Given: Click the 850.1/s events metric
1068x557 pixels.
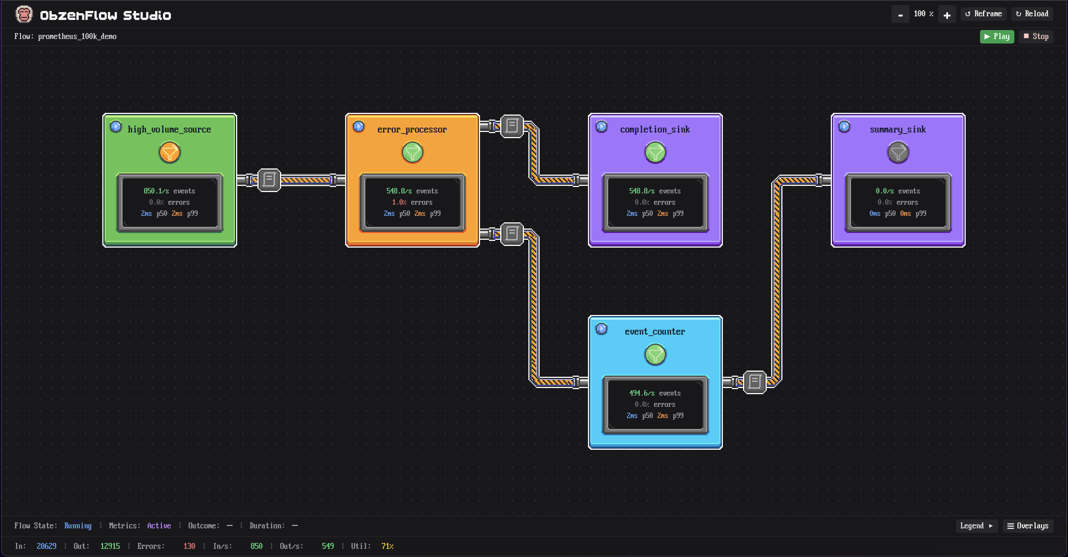Looking at the screenshot, I should tap(169, 191).
